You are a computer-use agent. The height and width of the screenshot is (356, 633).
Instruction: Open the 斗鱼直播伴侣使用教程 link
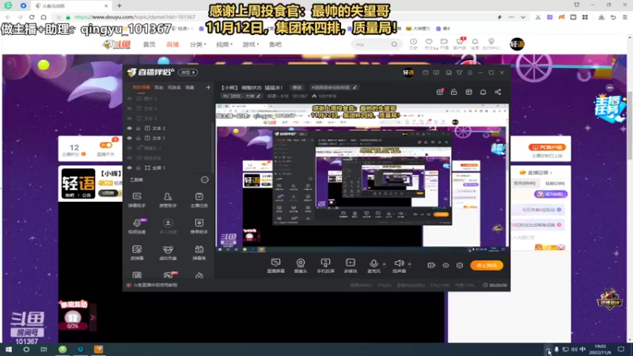(x=154, y=285)
